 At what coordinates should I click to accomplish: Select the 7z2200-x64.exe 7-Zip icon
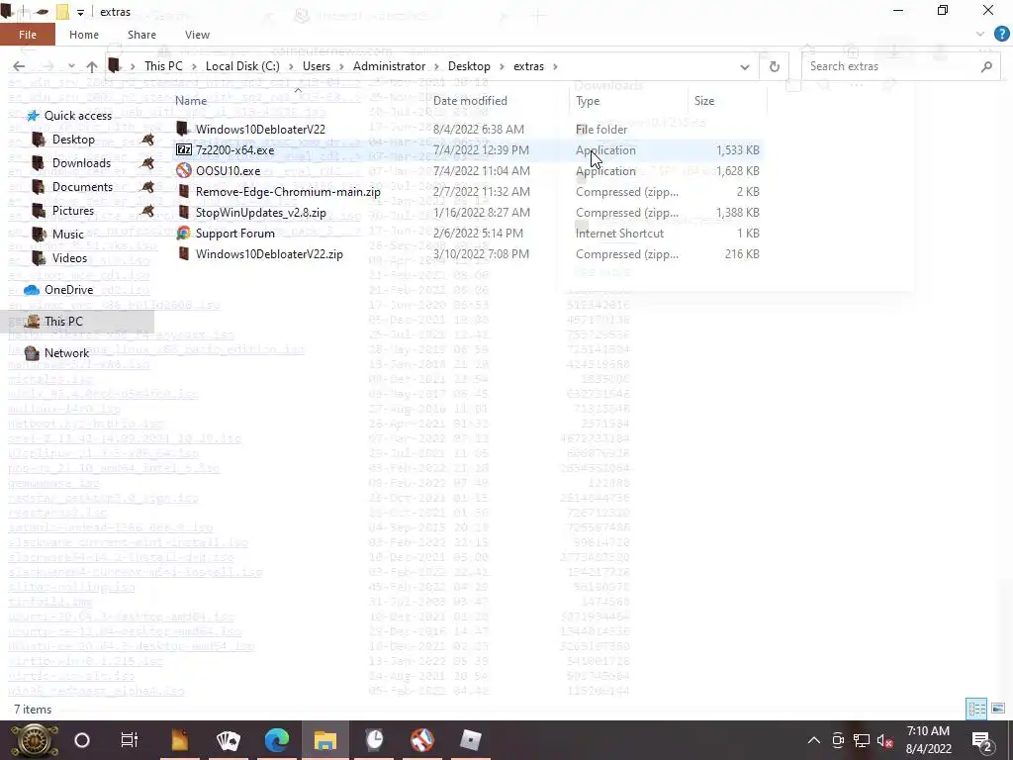(183, 150)
